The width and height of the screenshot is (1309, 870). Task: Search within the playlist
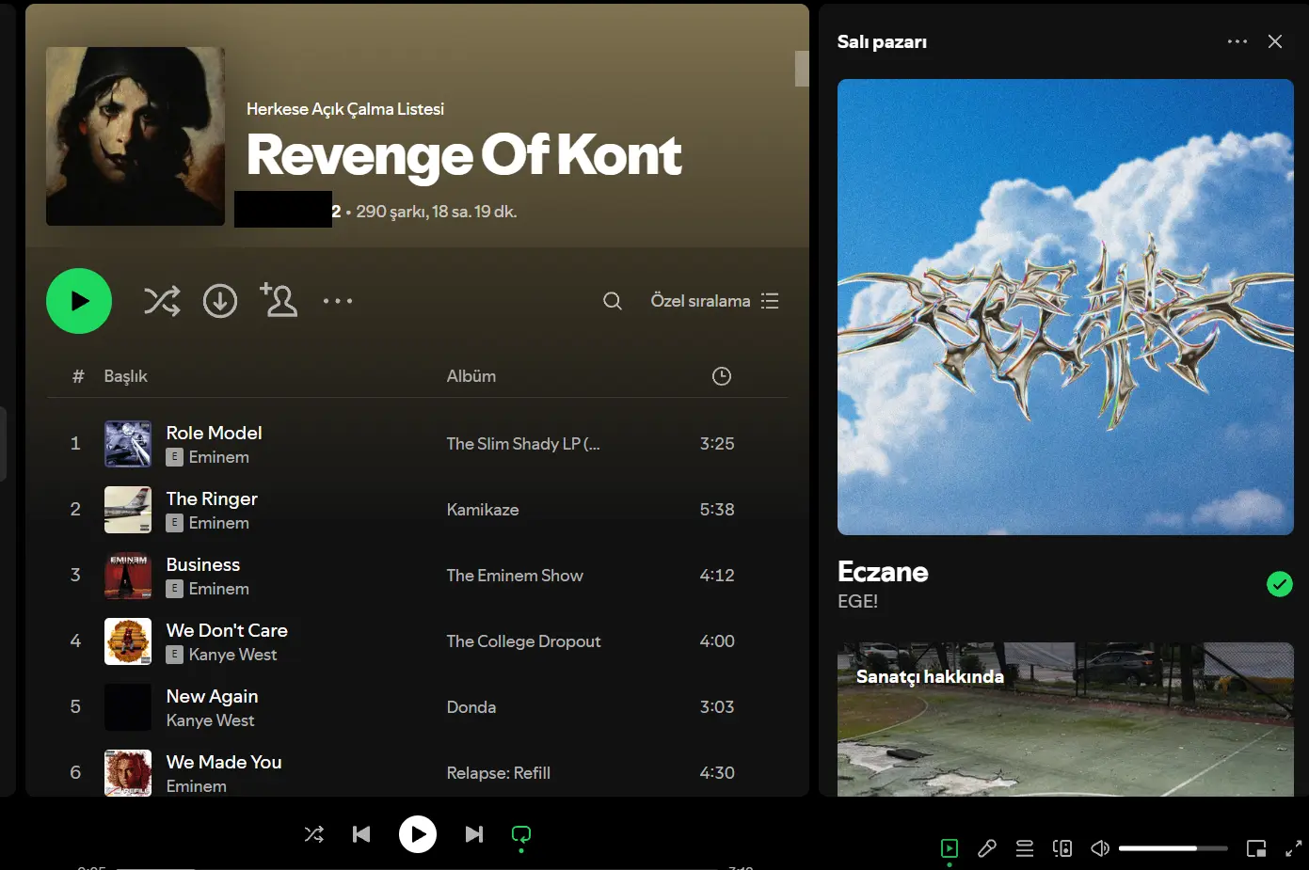coord(613,301)
